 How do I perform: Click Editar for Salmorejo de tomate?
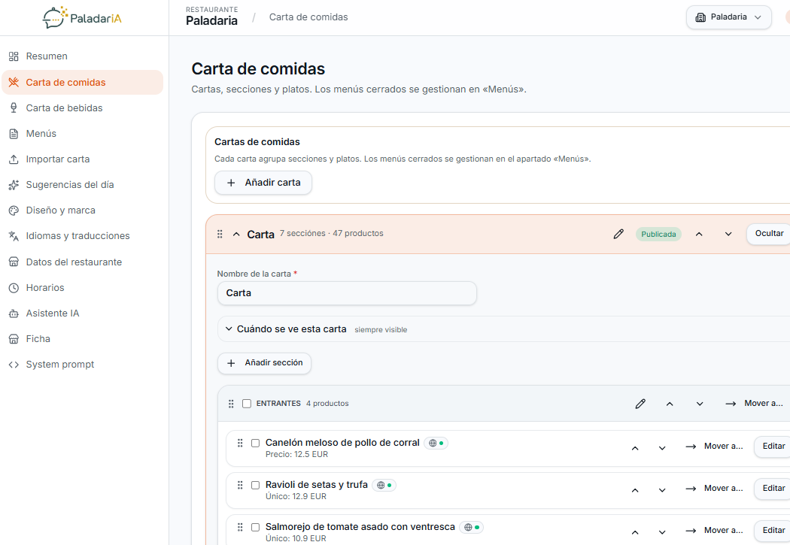click(x=773, y=531)
